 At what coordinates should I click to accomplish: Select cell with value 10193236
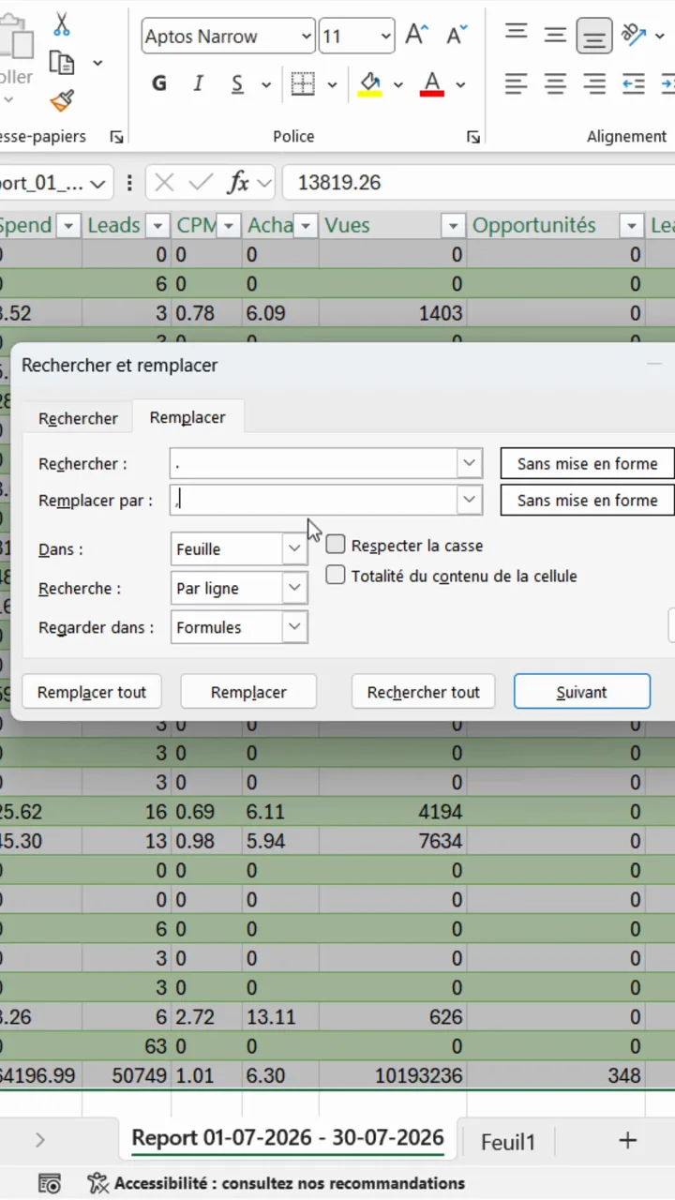point(393,1075)
